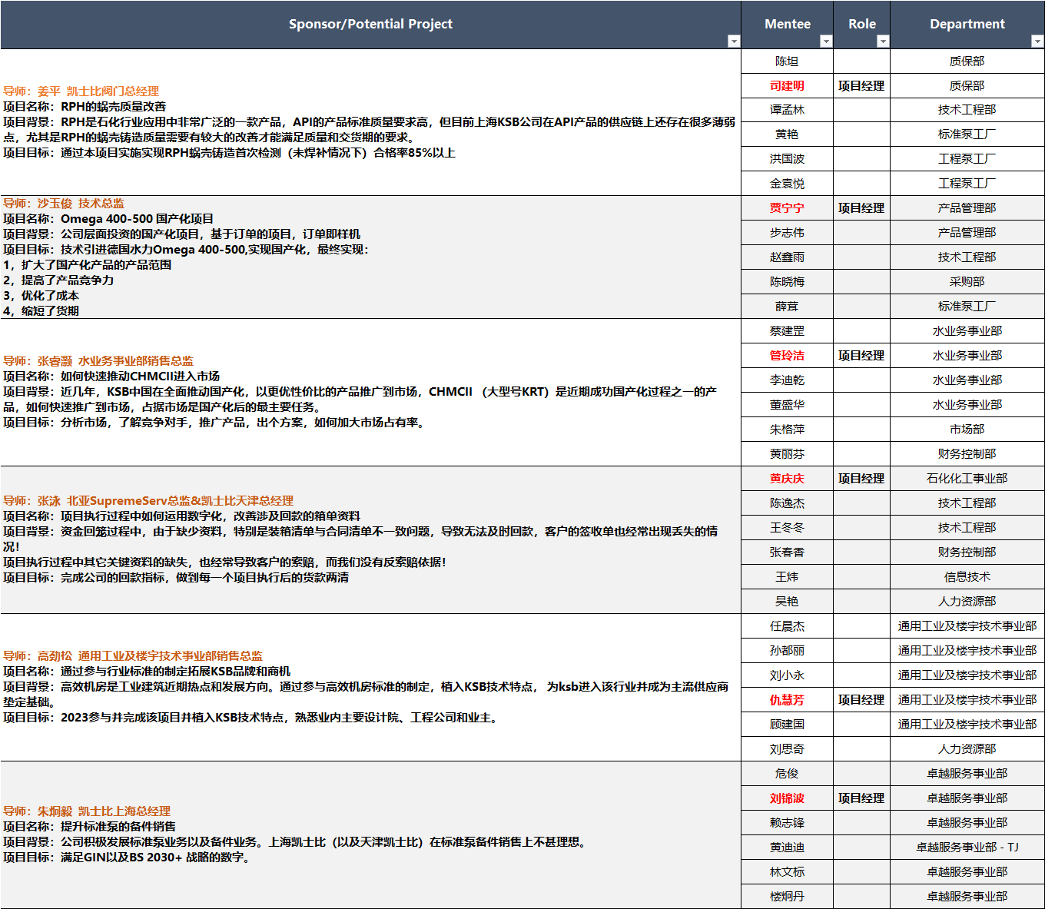This screenshot has height=909, width=1045.
Task: Click the project cell for 导师 张睿灏 CHMCII
Action: 370,392
